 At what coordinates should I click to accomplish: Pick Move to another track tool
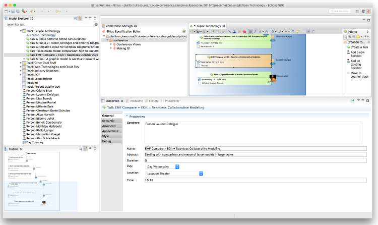(x=358, y=75)
